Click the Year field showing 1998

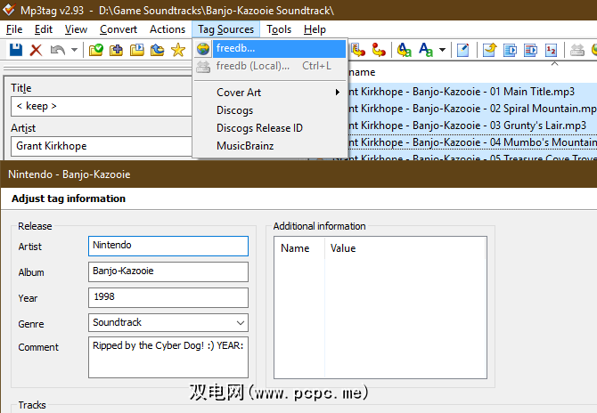[168, 297]
